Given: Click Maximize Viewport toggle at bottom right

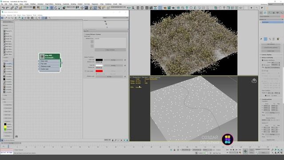Looking at the screenshot, I should (281, 153).
